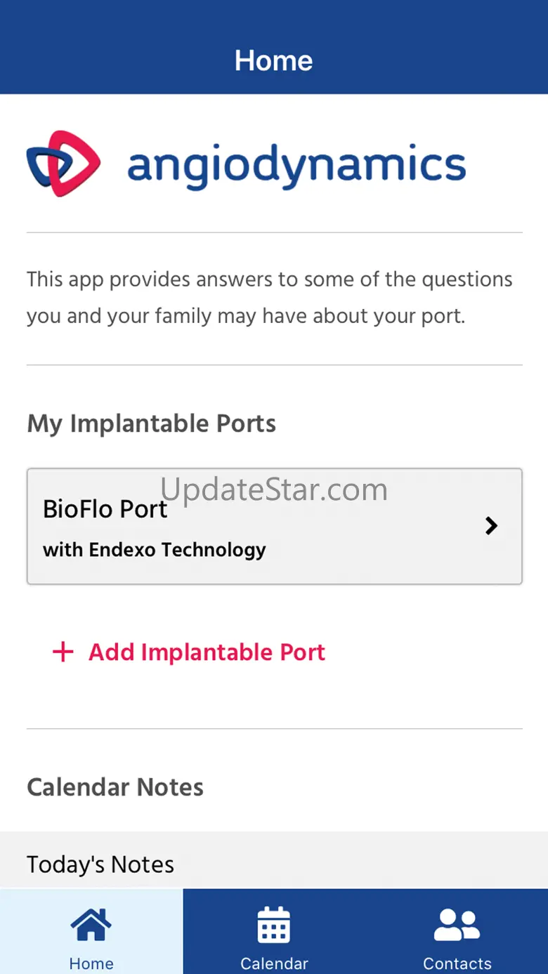The width and height of the screenshot is (548, 974).
Task: Select the Home tab label
Action: pyautogui.click(x=91, y=963)
